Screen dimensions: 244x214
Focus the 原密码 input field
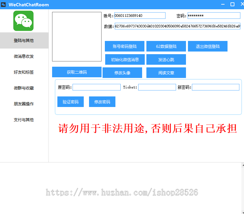[97, 87]
